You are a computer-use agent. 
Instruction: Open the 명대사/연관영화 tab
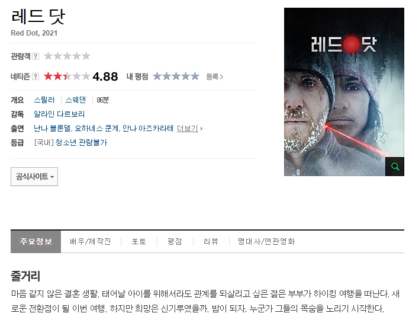[x=266, y=241]
